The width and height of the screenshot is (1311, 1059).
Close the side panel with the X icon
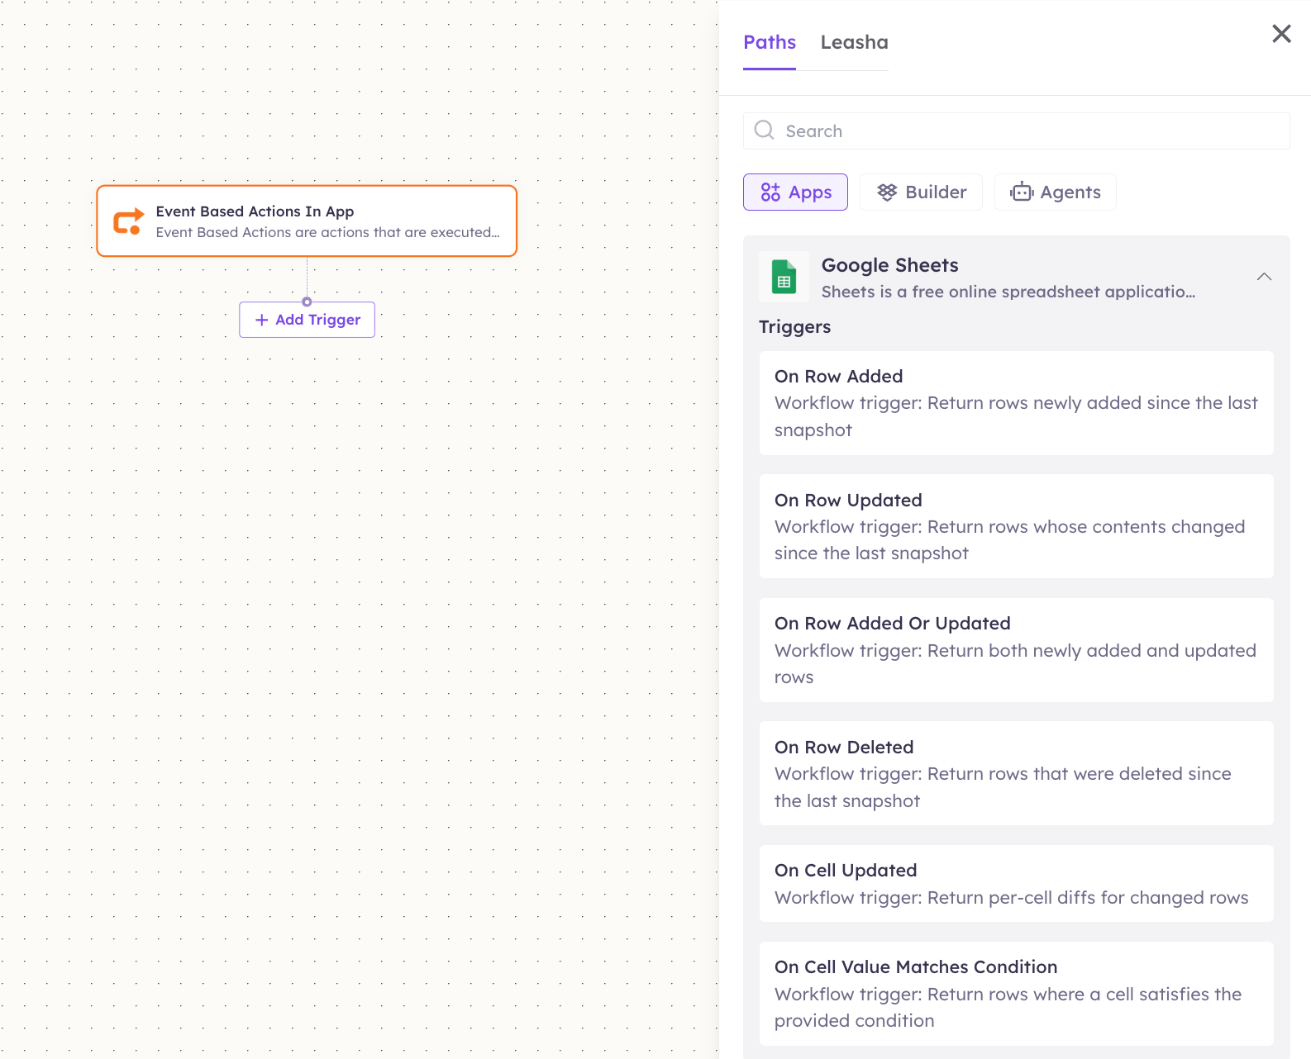click(x=1281, y=34)
